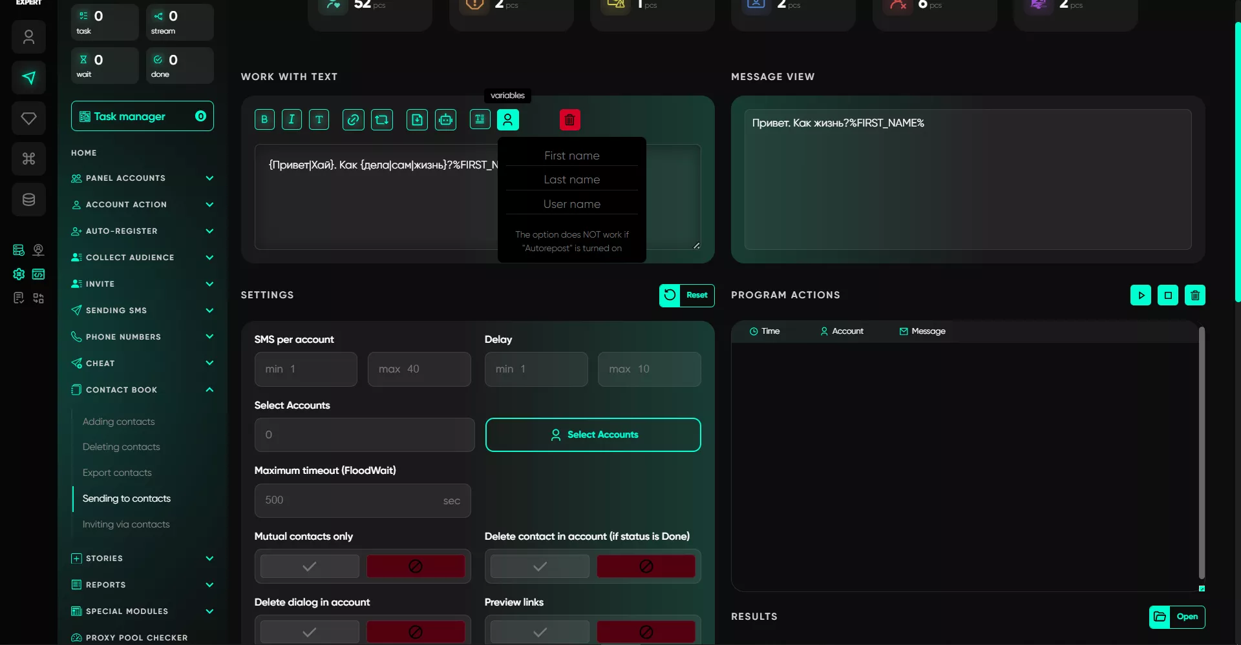Click the robot bot icon in text toolbar
Image resolution: width=1241 pixels, height=645 pixels.
pyautogui.click(x=445, y=119)
